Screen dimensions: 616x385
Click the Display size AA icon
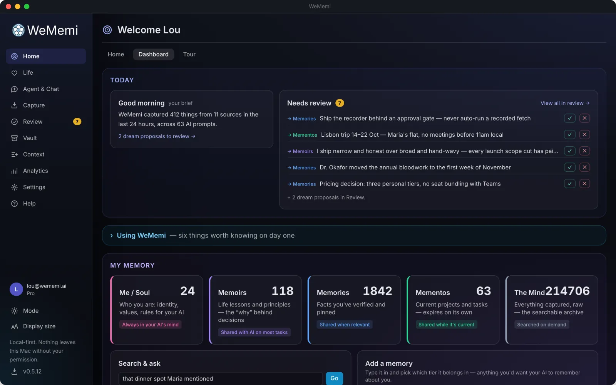pos(14,326)
